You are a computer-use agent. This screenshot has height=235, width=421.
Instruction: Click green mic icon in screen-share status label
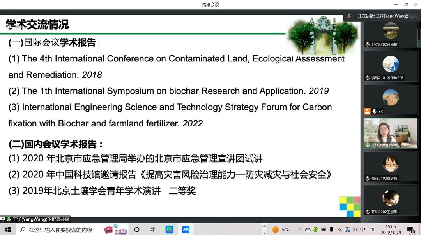click(x=9, y=219)
